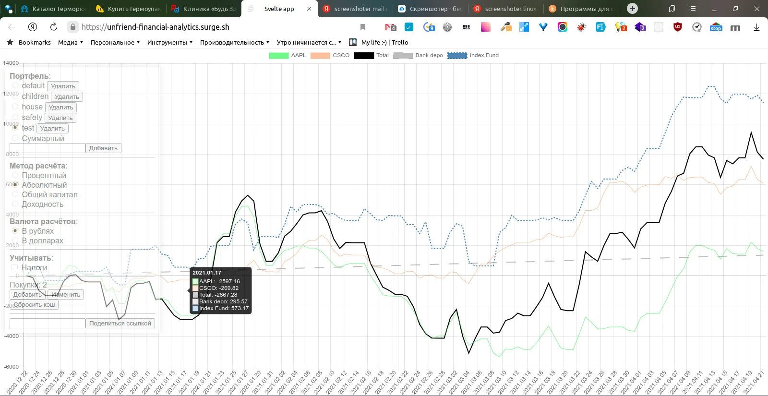Viewport: 768px width, 396px height.
Task: Expand the Медиа bookmarks folder
Action: point(71,42)
